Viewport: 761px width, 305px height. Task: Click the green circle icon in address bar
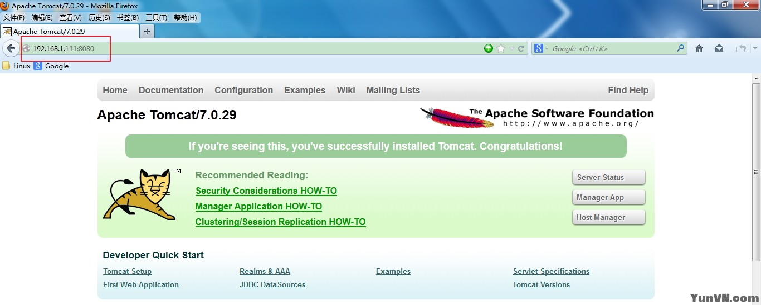(489, 48)
